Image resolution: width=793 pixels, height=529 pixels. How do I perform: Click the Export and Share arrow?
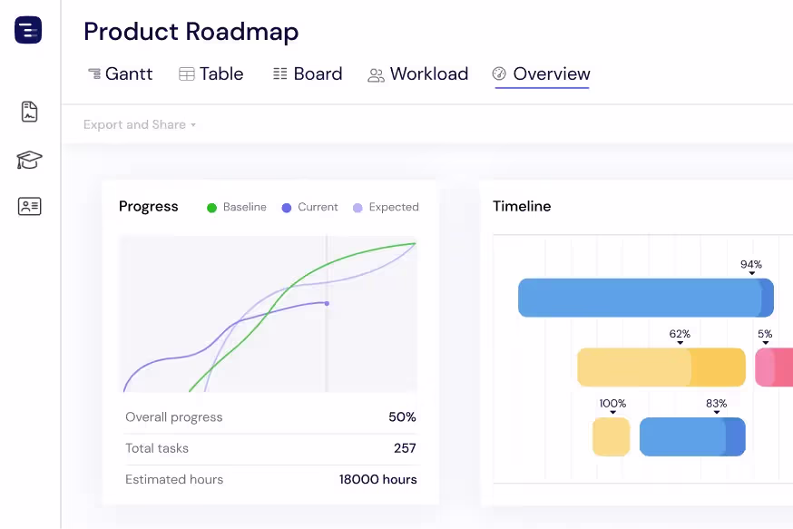tap(193, 125)
